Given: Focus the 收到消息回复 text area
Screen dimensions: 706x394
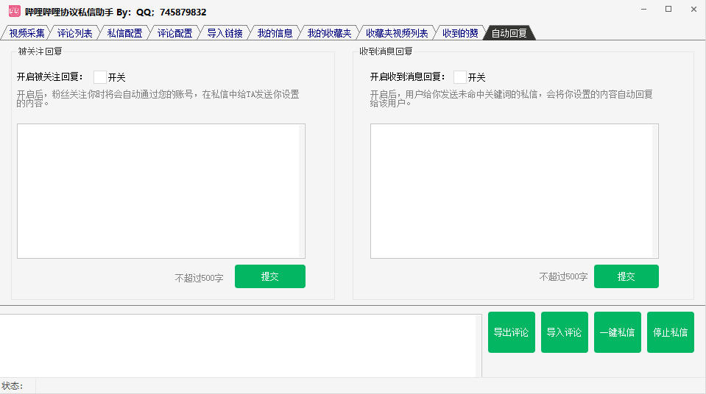Looking at the screenshot, I should [514, 191].
